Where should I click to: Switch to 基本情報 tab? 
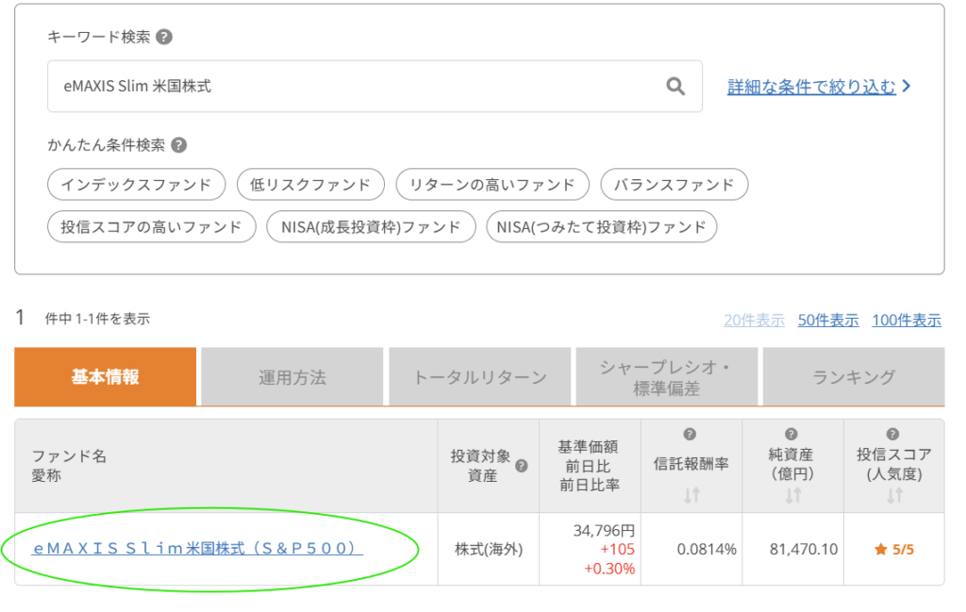(x=106, y=376)
